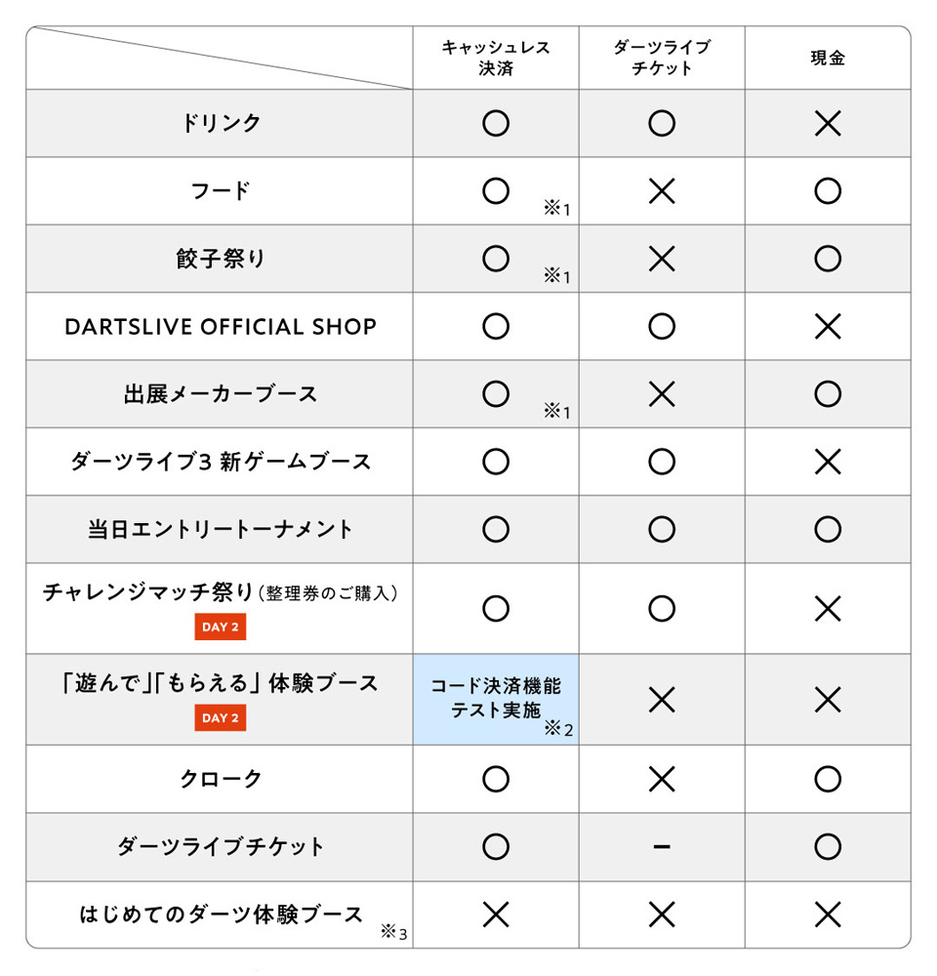The height and width of the screenshot is (976, 937).
Task: Click the X for はじめてのダーツ体験ブース cashless payment
Action: click(x=496, y=915)
